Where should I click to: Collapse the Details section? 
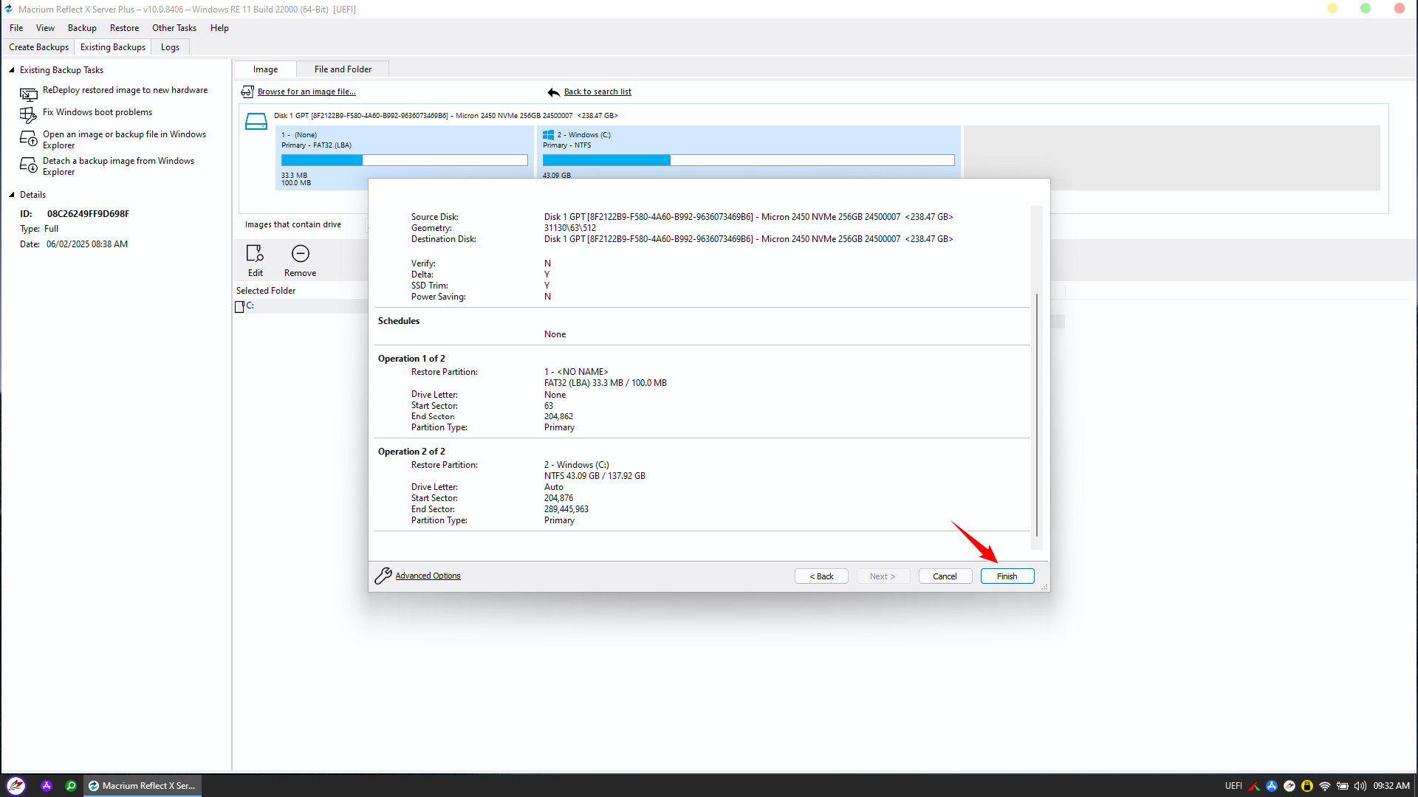tap(12, 195)
